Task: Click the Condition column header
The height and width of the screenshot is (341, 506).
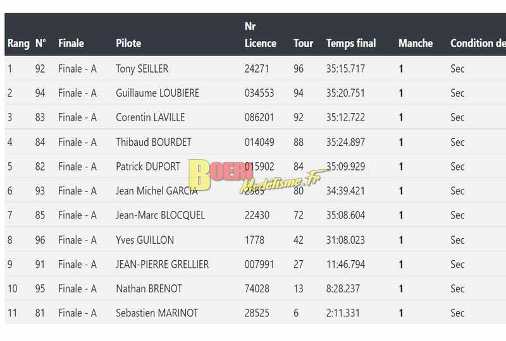Action: point(478,43)
